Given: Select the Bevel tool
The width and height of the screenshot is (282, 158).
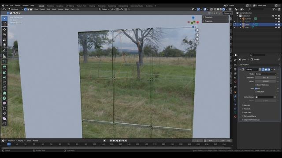Looking at the screenshot, I should point(4,78).
